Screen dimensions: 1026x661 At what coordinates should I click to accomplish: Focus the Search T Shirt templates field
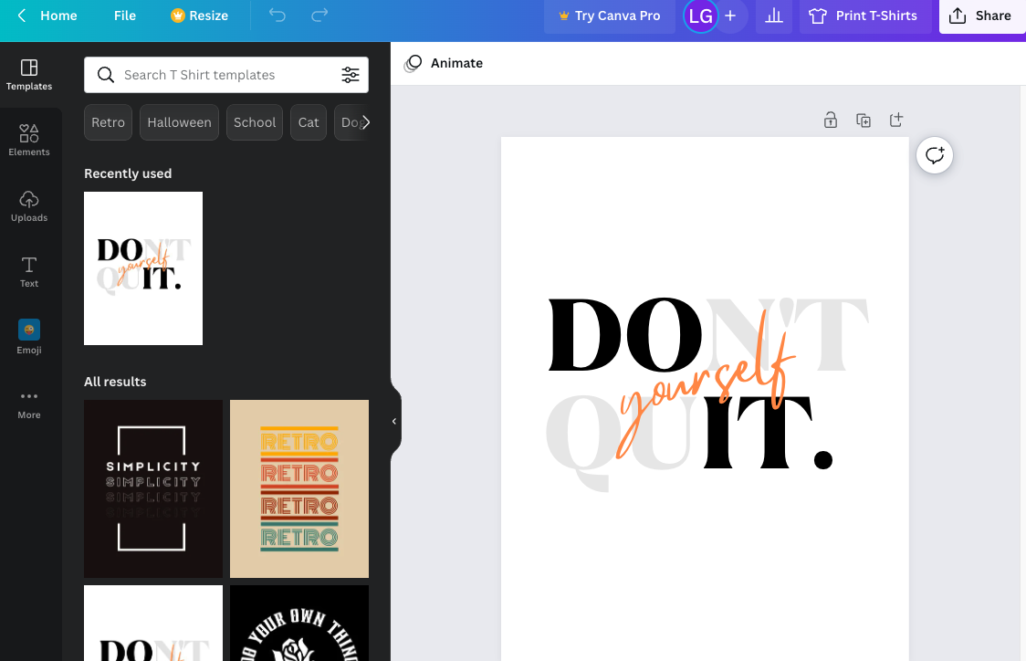[226, 75]
